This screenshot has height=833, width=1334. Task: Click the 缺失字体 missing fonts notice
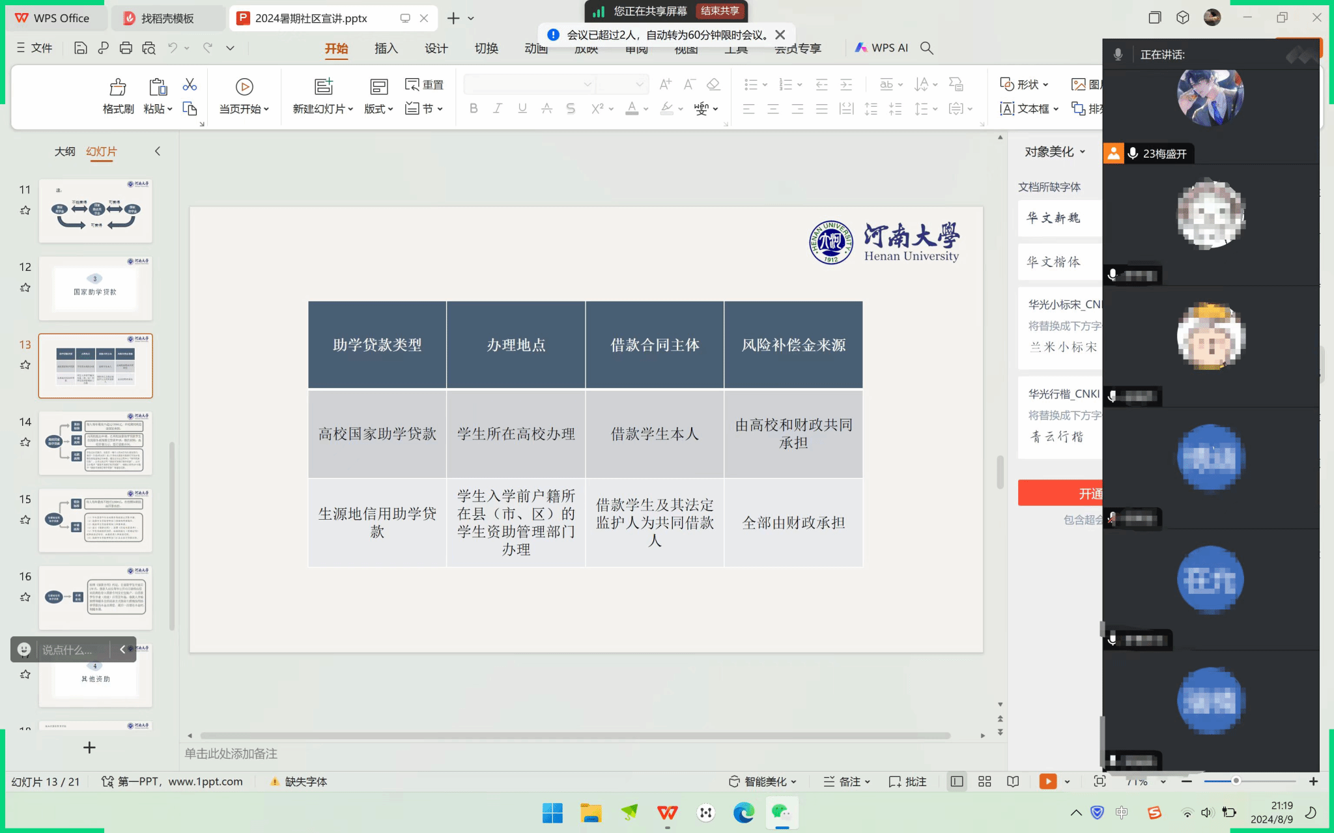click(299, 782)
